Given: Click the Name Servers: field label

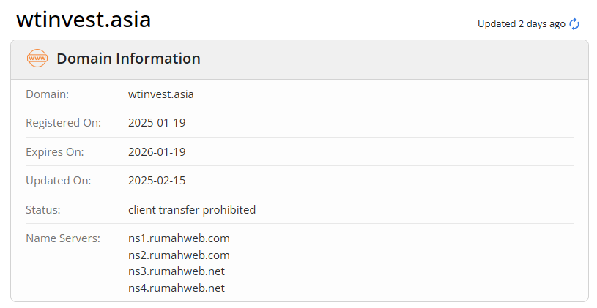Looking at the screenshot, I should 62,238.
